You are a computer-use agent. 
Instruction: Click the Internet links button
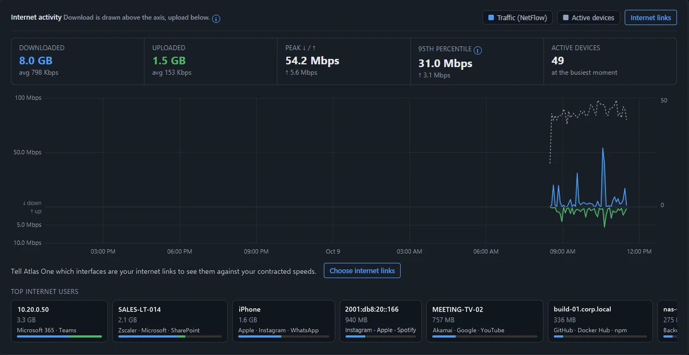[651, 17]
